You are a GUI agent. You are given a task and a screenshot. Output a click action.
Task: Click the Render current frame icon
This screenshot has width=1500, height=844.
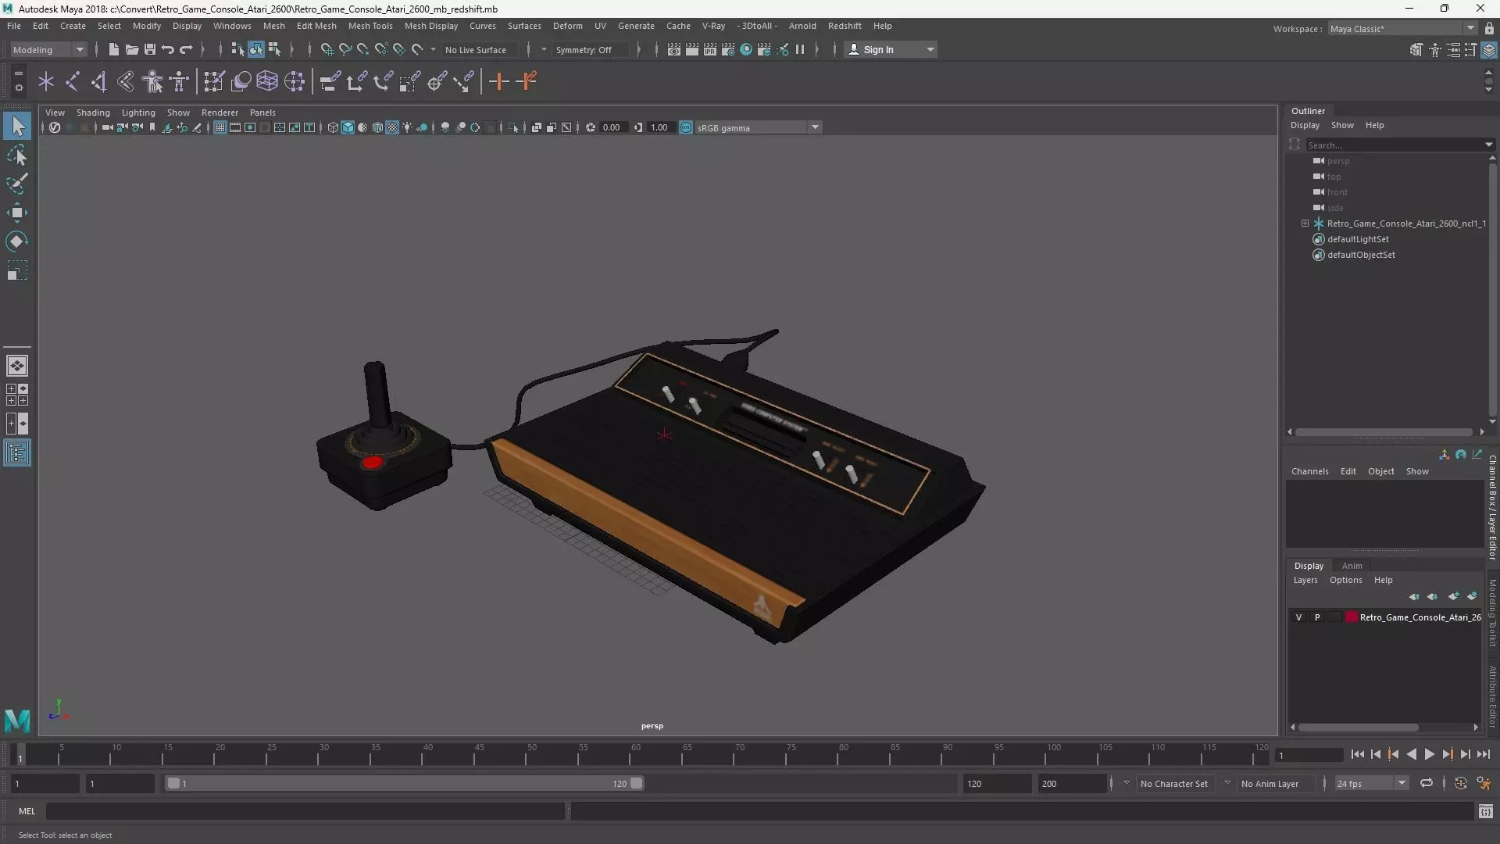click(x=692, y=49)
